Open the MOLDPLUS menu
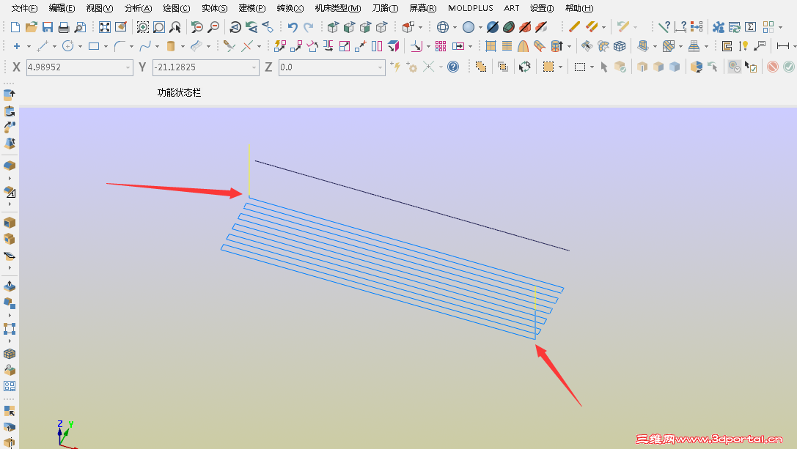The image size is (797, 449). point(471,8)
